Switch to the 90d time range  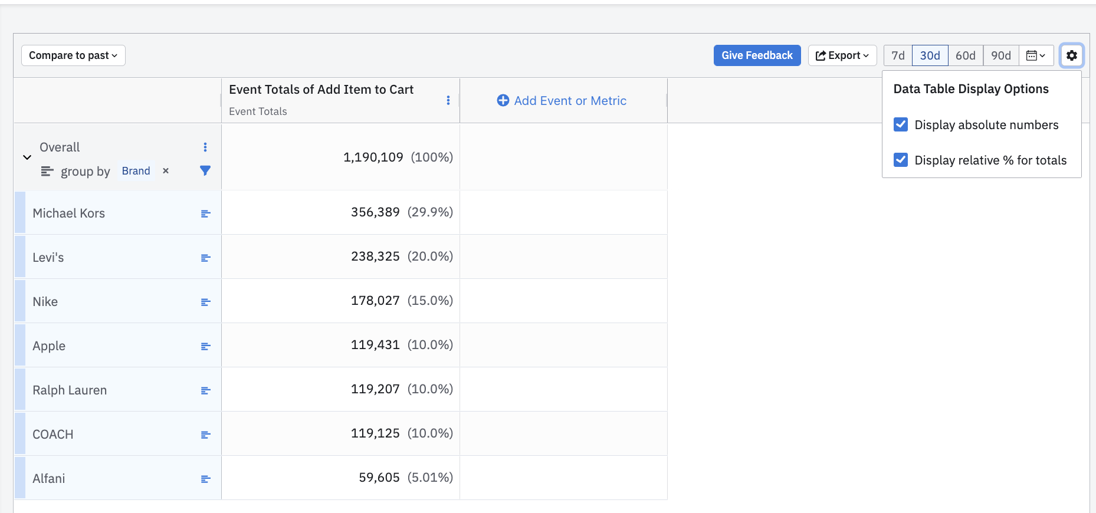coord(1000,55)
